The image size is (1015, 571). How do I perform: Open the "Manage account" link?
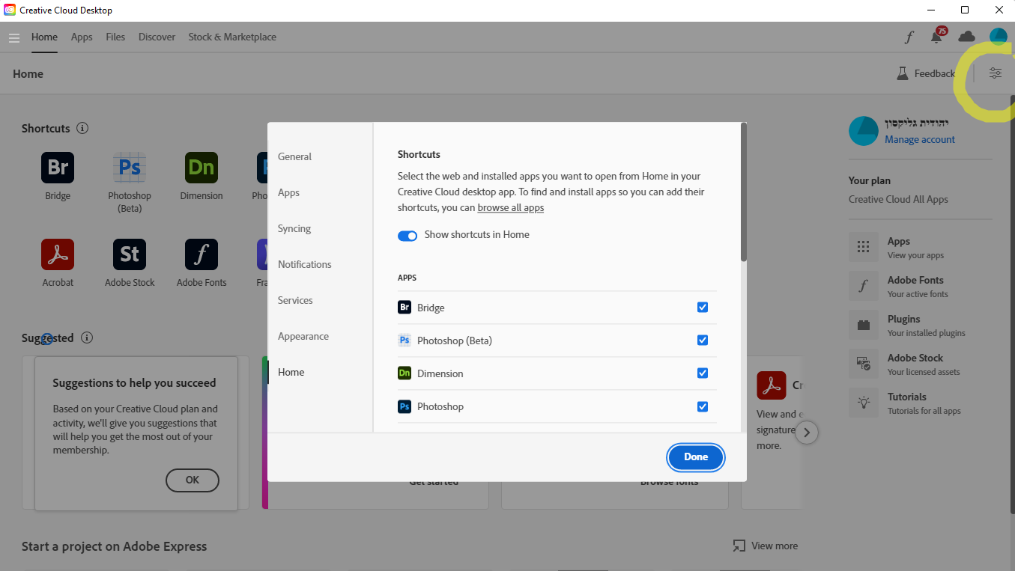[920, 139]
